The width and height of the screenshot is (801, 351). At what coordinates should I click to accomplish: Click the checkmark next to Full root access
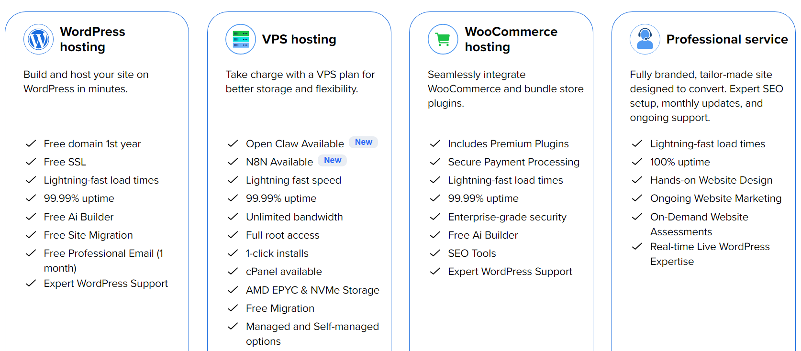(x=233, y=235)
